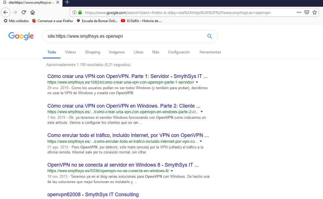Screen dimensions: 323x199
Task: Open the Más search options menu
Action: tap(156, 52)
